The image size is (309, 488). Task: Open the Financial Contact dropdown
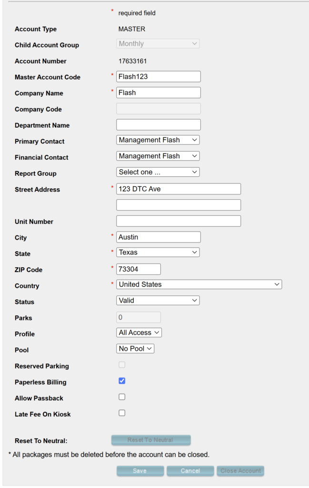click(x=158, y=156)
